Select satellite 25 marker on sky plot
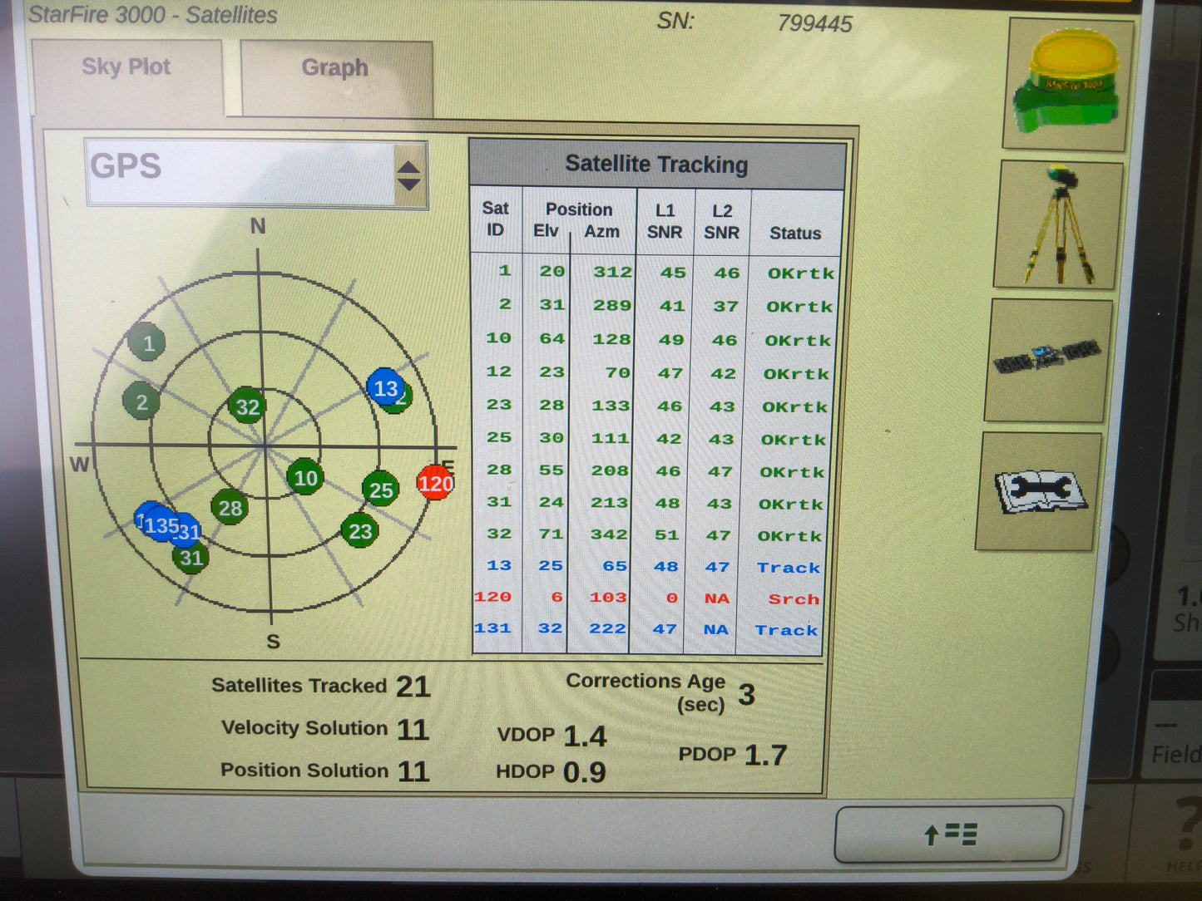Viewport: 1202px width, 901px height. click(381, 490)
